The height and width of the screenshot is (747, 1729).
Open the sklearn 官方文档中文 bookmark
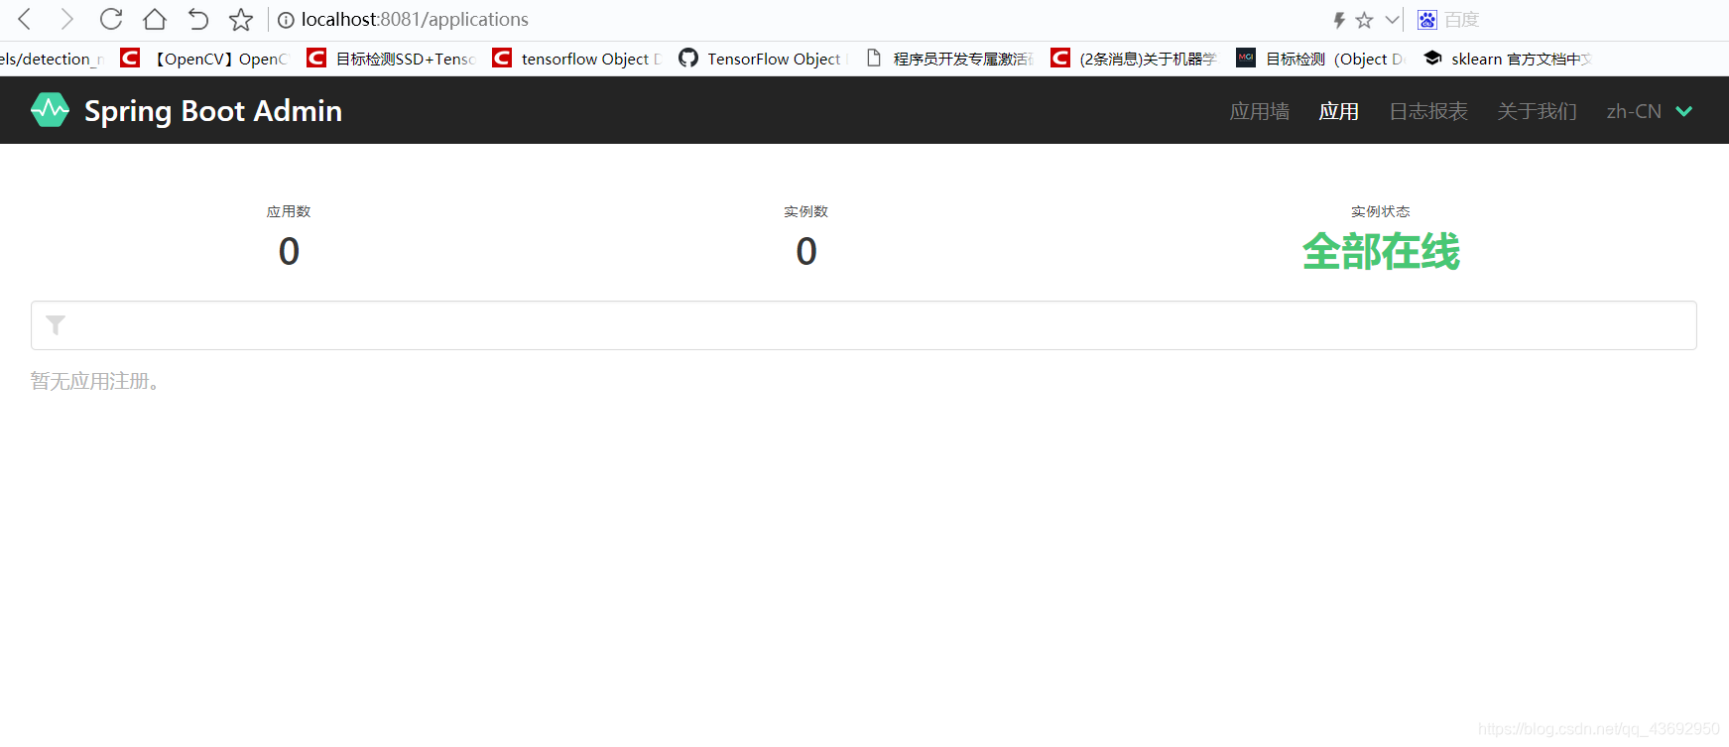point(1508,59)
